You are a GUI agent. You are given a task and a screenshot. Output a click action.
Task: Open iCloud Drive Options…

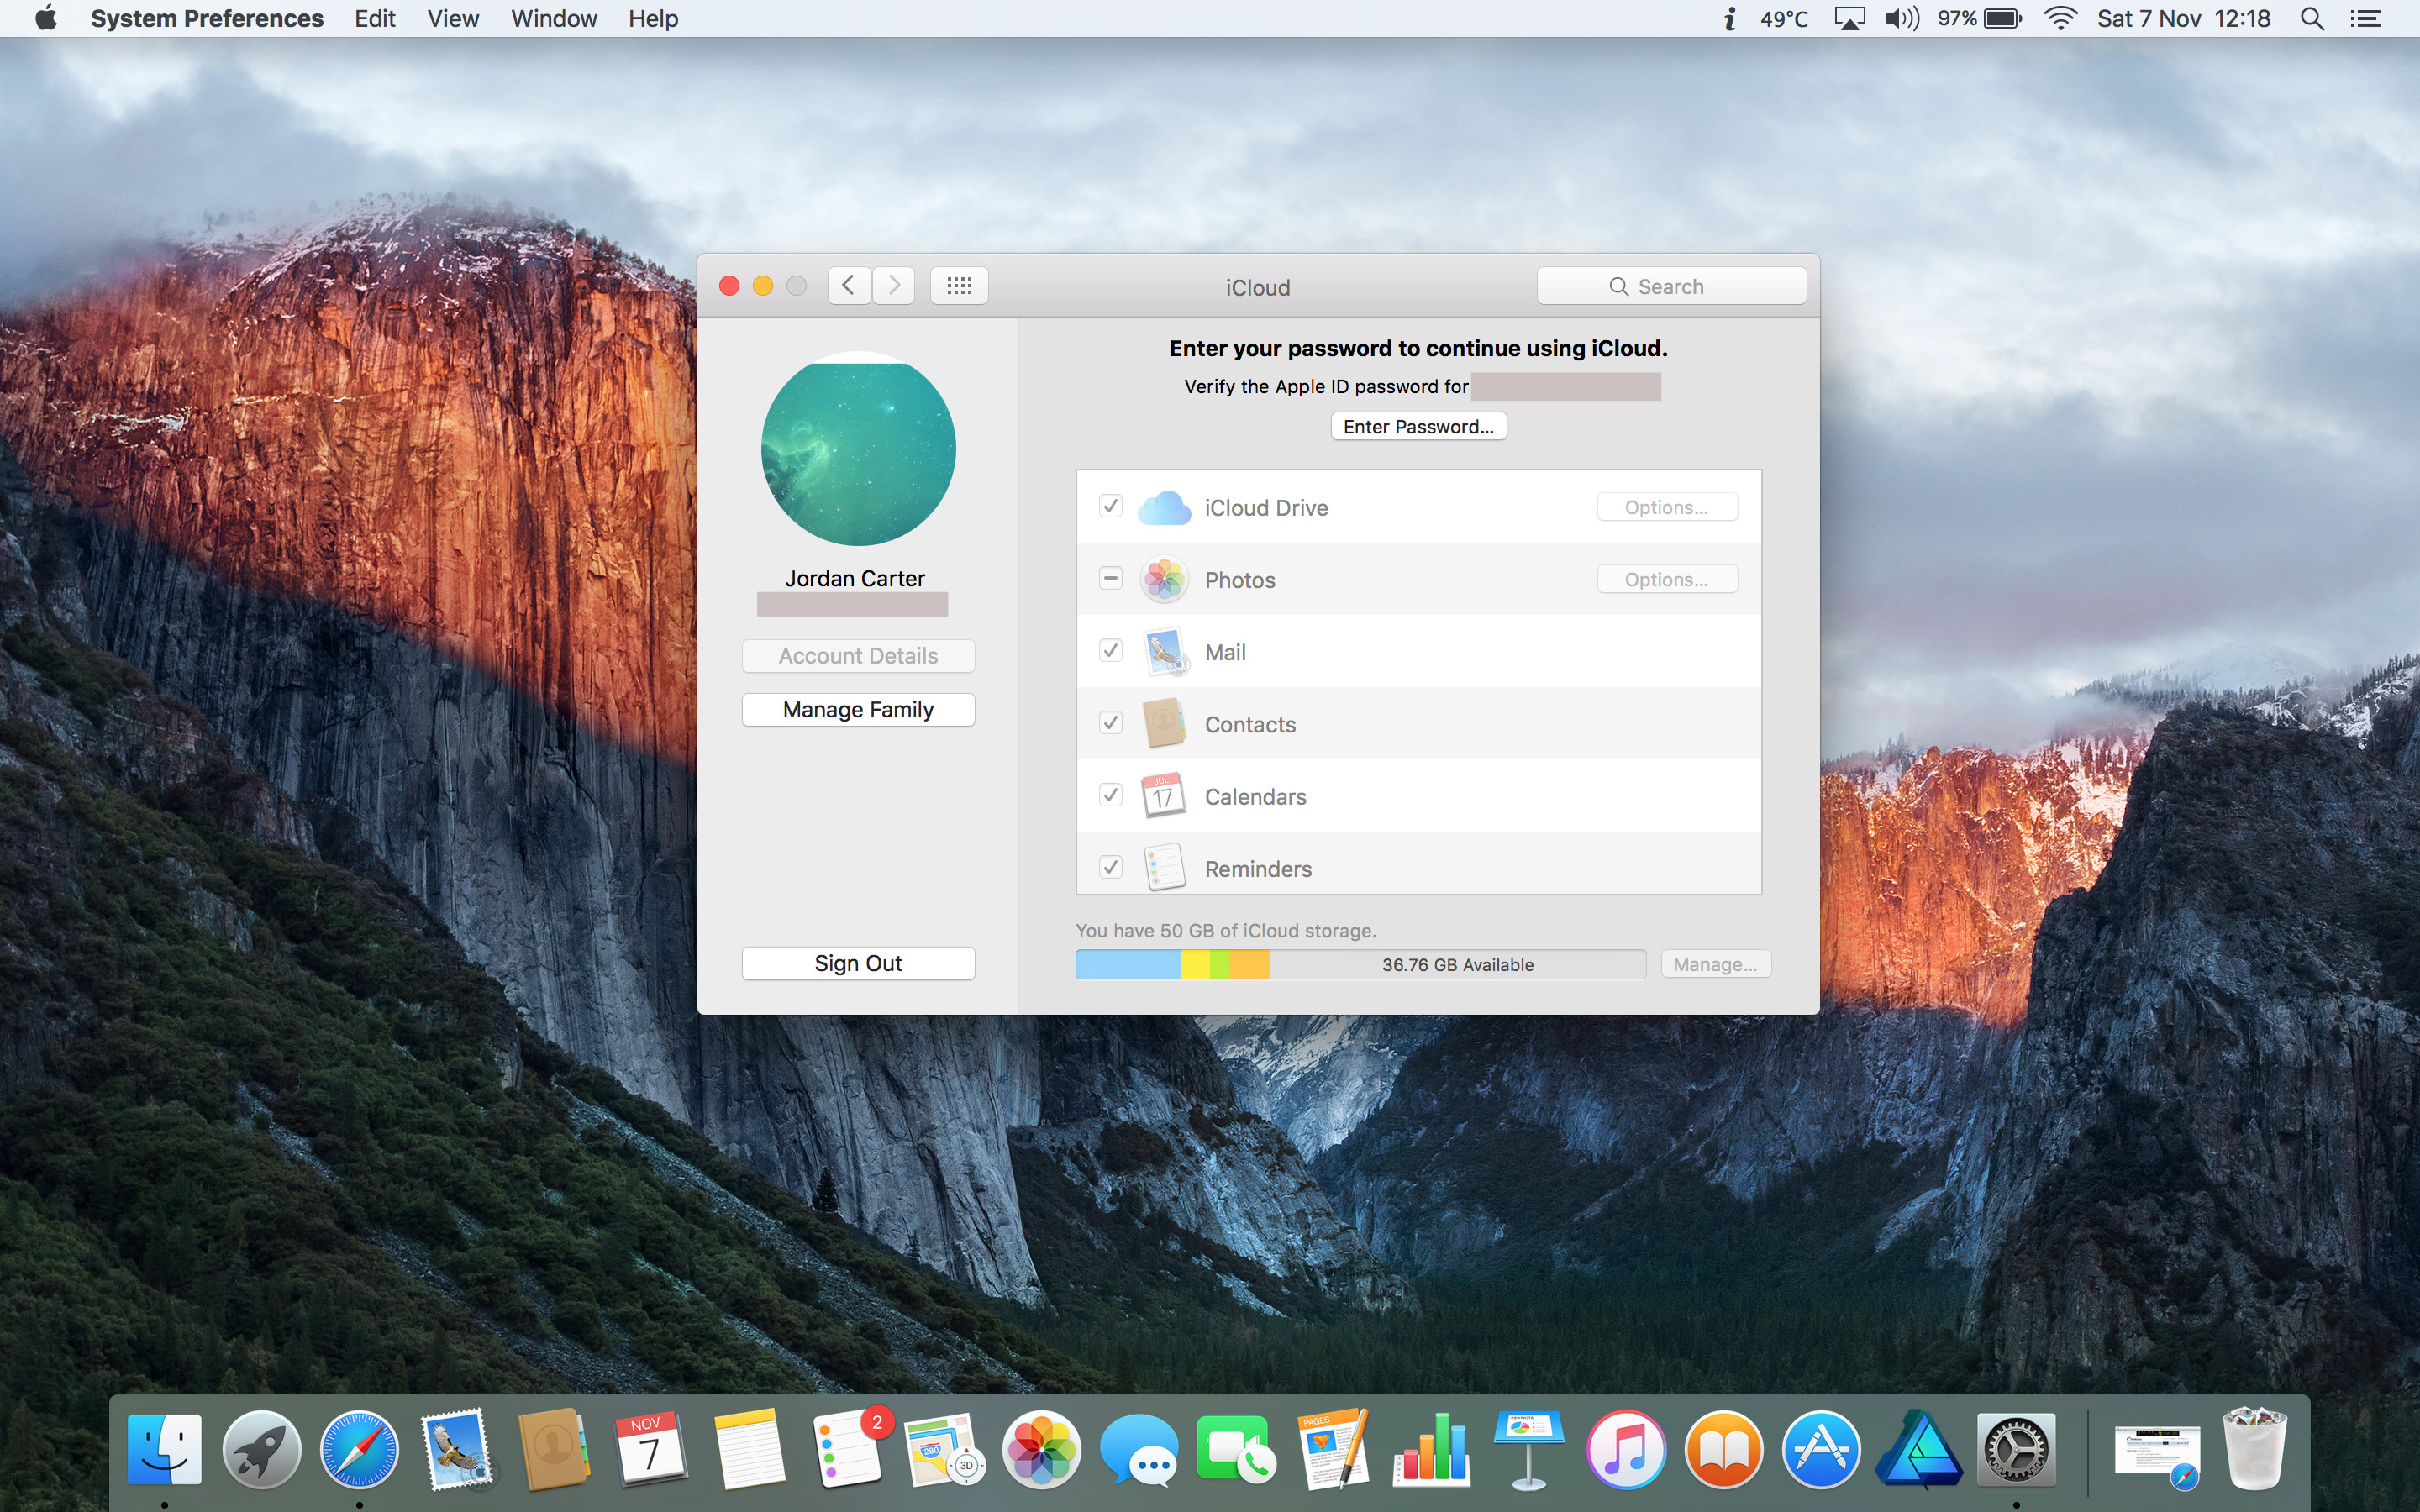(x=1667, y=507)
